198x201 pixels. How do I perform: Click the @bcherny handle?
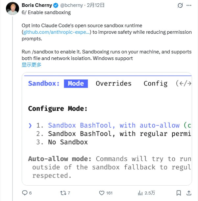tap(72, 6)
